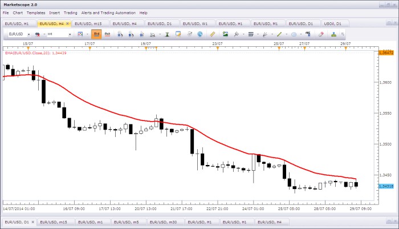Click the insert picture icon

(225, 34)
